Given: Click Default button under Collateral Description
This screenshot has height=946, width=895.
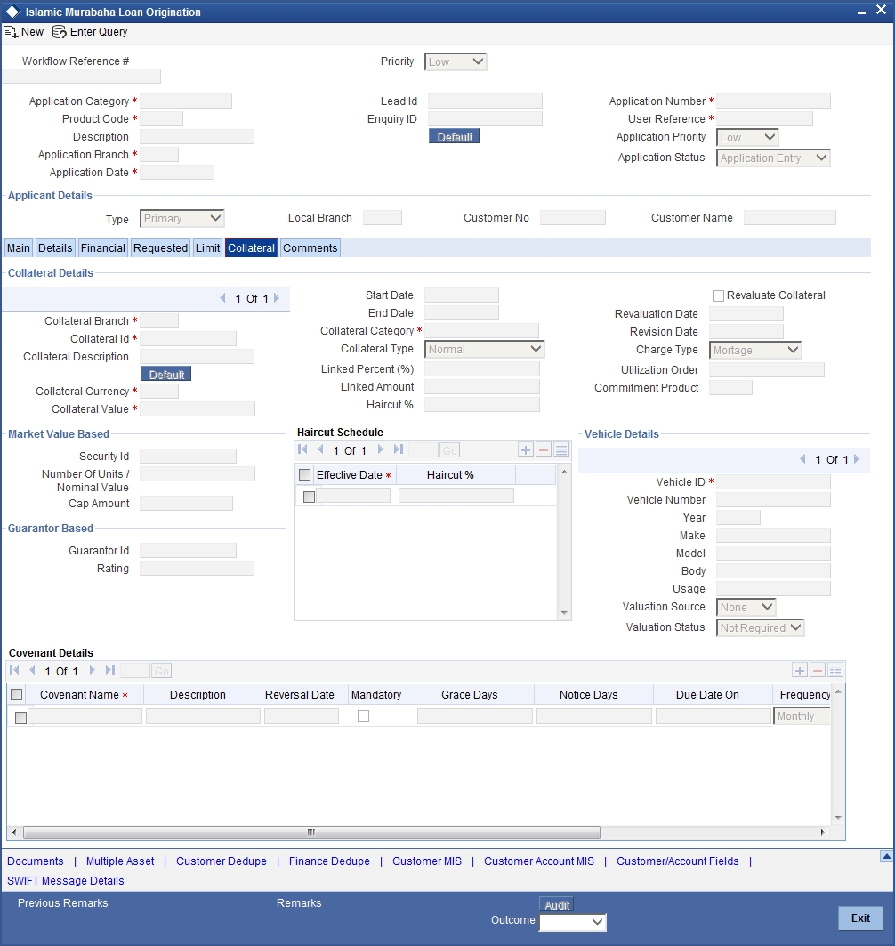Looking at the screenshot, I should coord(165,375).
